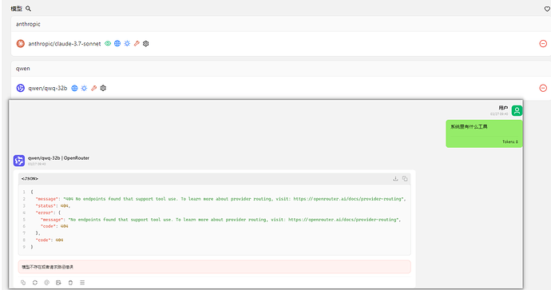
Task: Click the blue globe web icon of claude-3.7-sonnet
Action: click(117, 44)
